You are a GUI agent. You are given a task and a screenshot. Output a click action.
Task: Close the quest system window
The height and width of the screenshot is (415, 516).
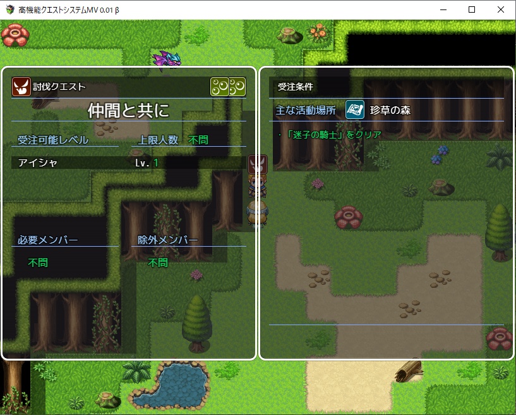point(501,9)
